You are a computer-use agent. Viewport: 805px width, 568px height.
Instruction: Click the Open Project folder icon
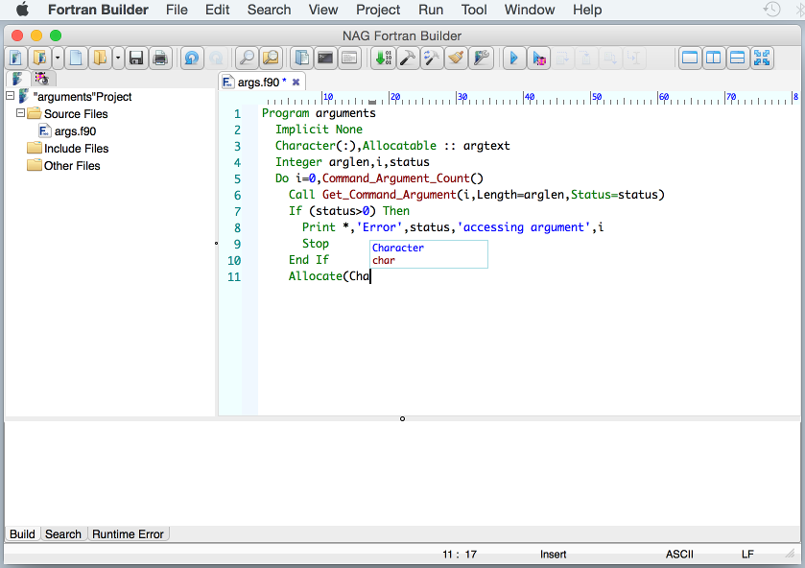point(39,58)
